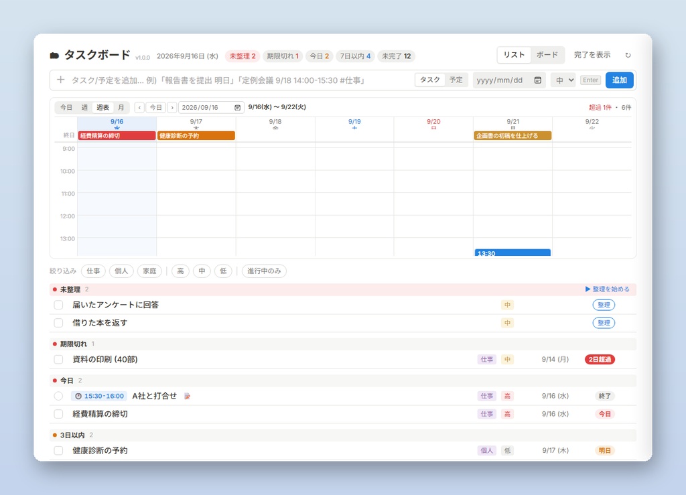This screenshot has height=495, width=686.
Task: Click the 未完了 12 summary badge
Action: (x=397, y=56)
